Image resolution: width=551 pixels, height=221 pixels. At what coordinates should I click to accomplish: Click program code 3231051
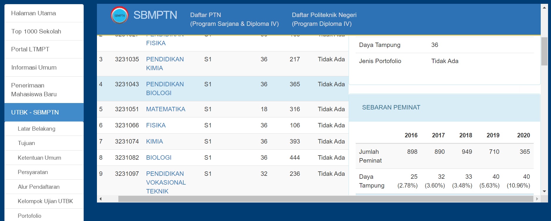(x=127, y=109)
